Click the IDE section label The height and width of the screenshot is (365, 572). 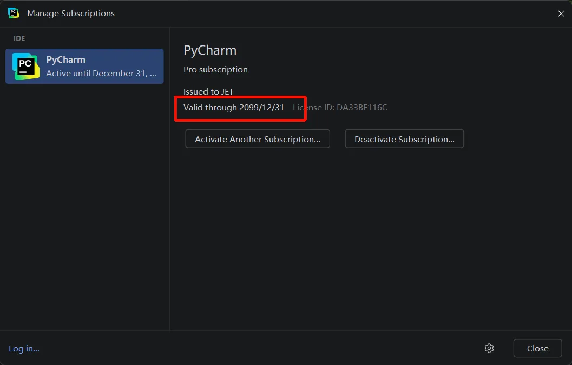pos(19,38)
